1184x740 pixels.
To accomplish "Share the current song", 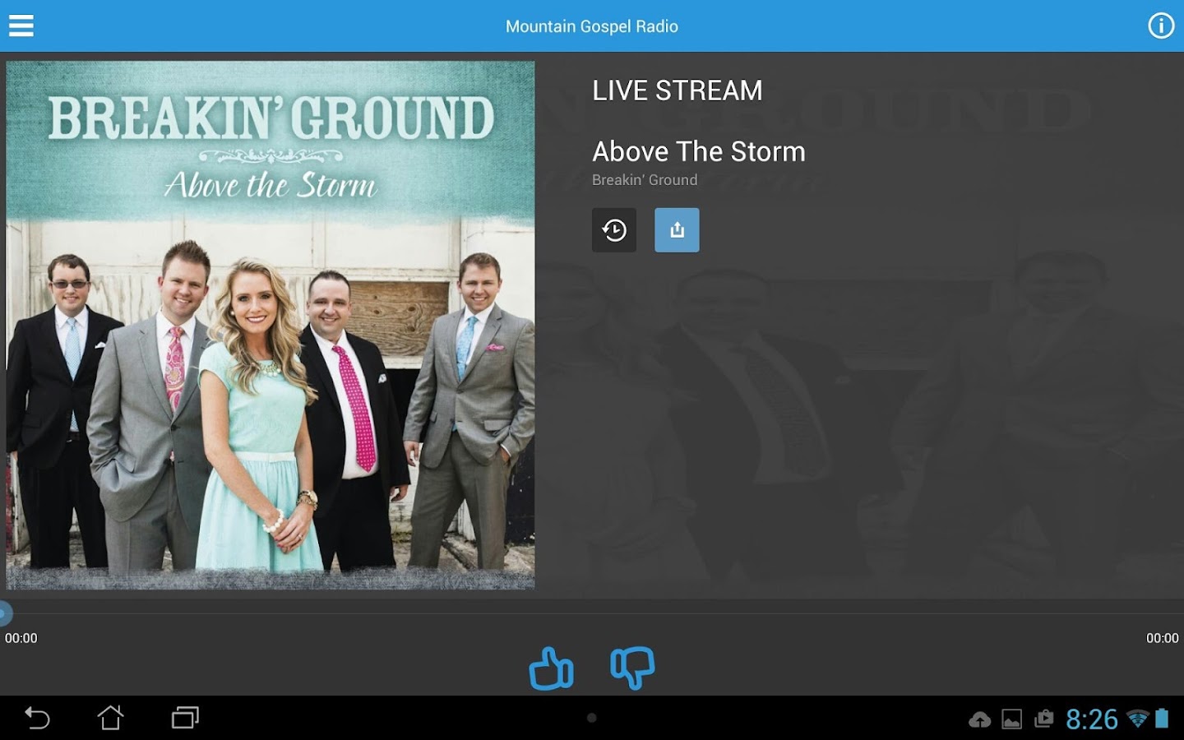I will 677,230.
